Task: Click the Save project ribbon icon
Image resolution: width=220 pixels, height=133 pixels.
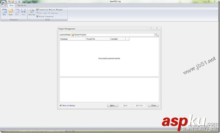Action: pyautogui.click(x=24, y=12)
